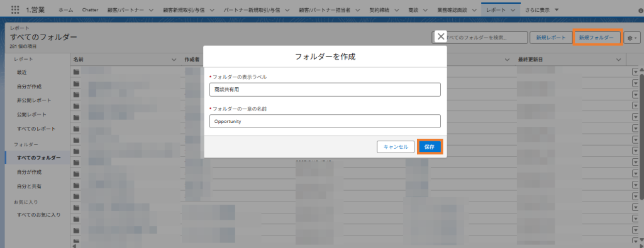Open the Chatter tab
This screenshot has width=644, height=248.
(90, 10)
